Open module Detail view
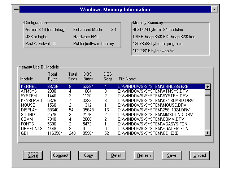The image size is (231, 173). click(116, 155)
